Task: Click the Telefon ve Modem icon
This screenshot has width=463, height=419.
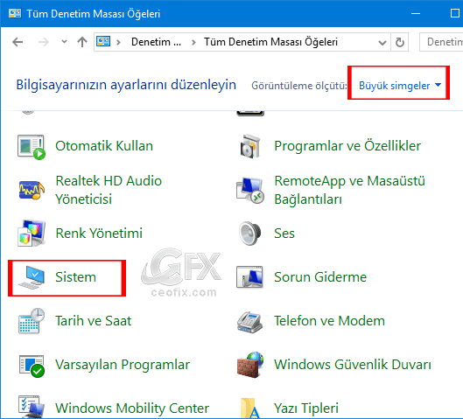Action: [249, 322]
